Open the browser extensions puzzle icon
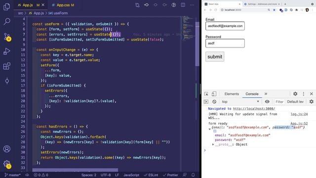 pyautogui.click(x=296, y=10)
